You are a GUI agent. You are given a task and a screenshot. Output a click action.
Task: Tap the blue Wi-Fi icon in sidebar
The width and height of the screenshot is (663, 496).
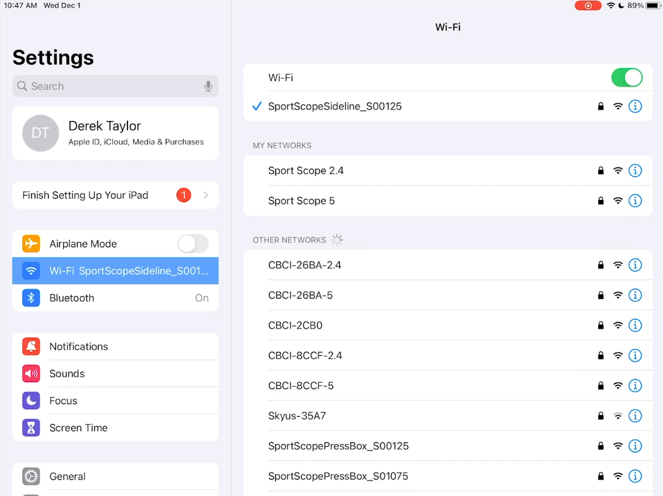[31, 271]
